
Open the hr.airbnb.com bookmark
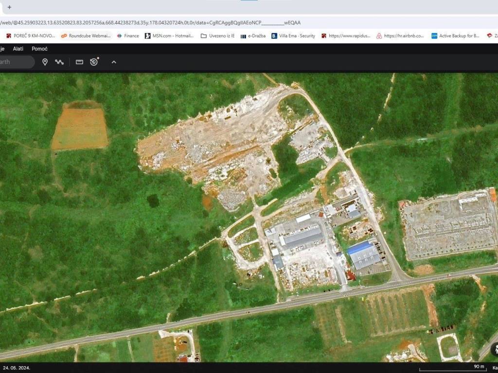[400, 35]
